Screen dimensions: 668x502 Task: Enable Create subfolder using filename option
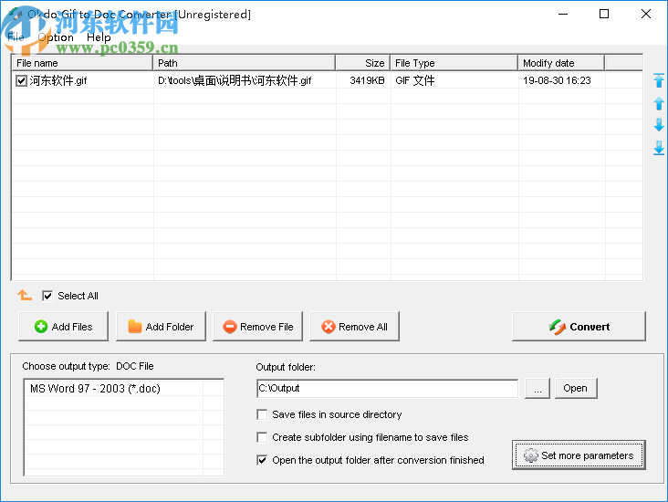262,437
